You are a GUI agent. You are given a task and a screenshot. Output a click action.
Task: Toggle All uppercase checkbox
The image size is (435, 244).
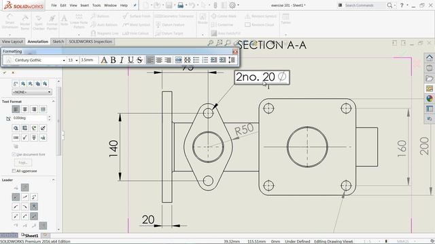tap(14, 171)
